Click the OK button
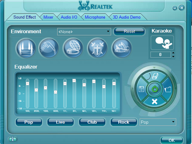This screenshot has height=144, width=192. click(x=172, y=140)
